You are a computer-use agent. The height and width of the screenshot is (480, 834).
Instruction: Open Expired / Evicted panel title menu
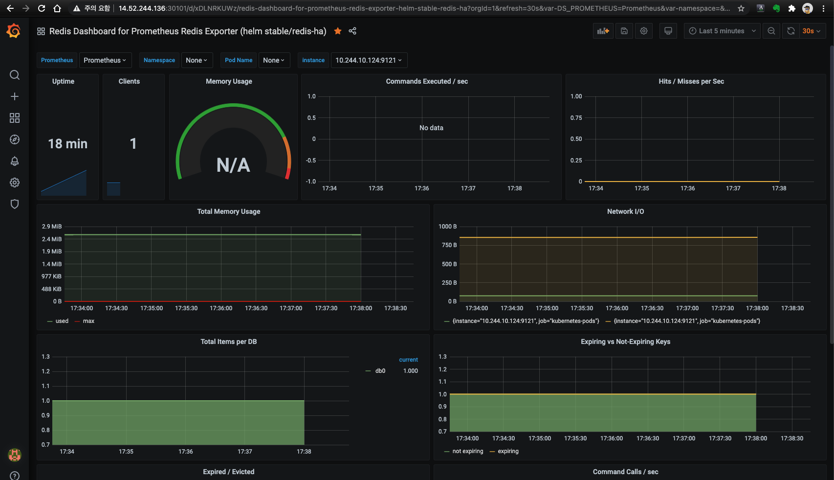pos(229,472)
